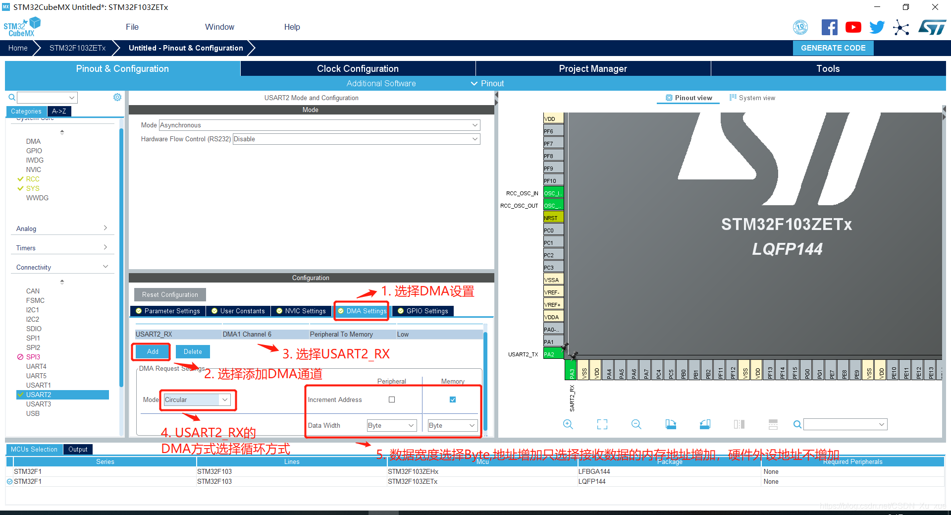The image size is (951, 515).
Task: Select USART3 in Connectivity list
Action: pos(39,404)
